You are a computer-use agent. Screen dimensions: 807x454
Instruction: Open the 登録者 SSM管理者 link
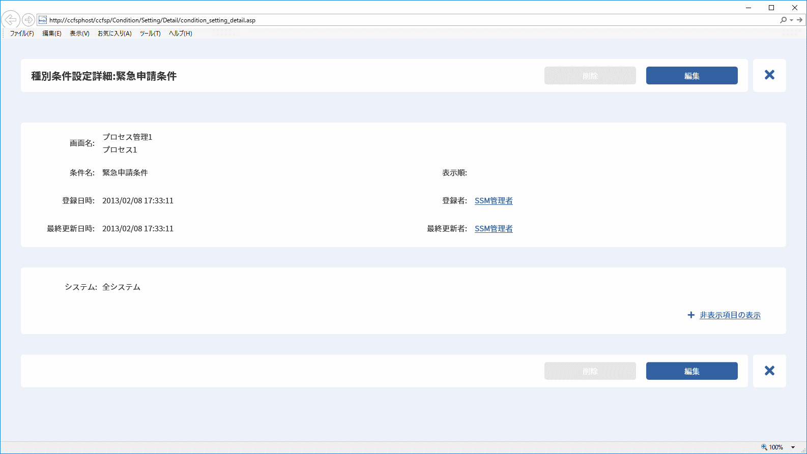coord(494,201)
